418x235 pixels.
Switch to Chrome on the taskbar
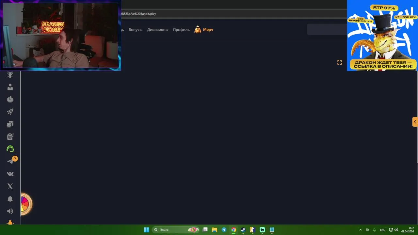coord(233,230)
